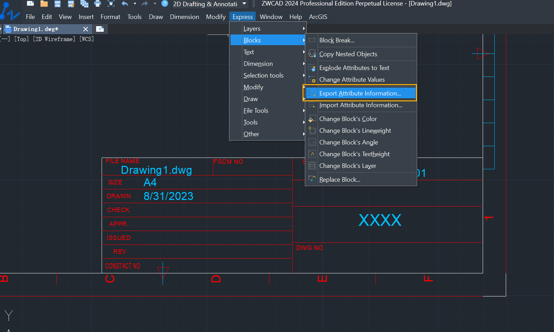Click the Open folder icon
The image size is (554, 332).
[x=44, y=4]
